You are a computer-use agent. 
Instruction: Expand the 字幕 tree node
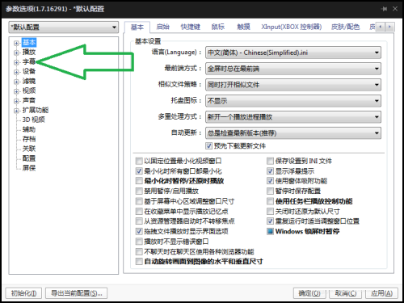click(x=16, y=62)
